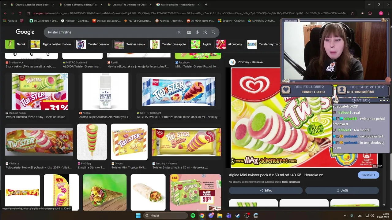Image resolution: width=392 pixels, height=220 pixels.
Task: Open Steam from the taskbar
Action: 238,215
